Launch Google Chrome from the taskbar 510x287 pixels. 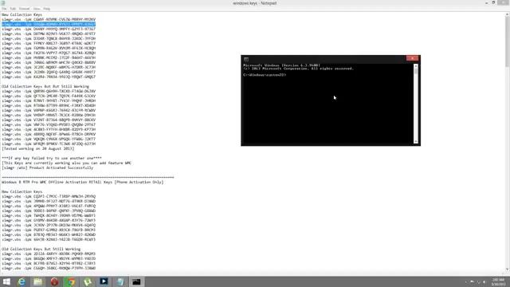(71, 281)
